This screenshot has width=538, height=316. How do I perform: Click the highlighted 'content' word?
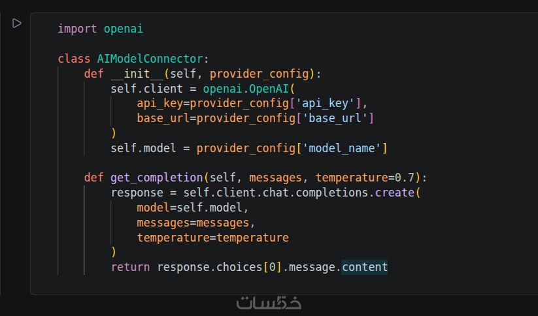[365, 267]
